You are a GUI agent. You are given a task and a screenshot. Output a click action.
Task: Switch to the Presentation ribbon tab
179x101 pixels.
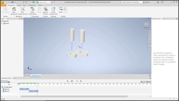[x=11, y=5]
